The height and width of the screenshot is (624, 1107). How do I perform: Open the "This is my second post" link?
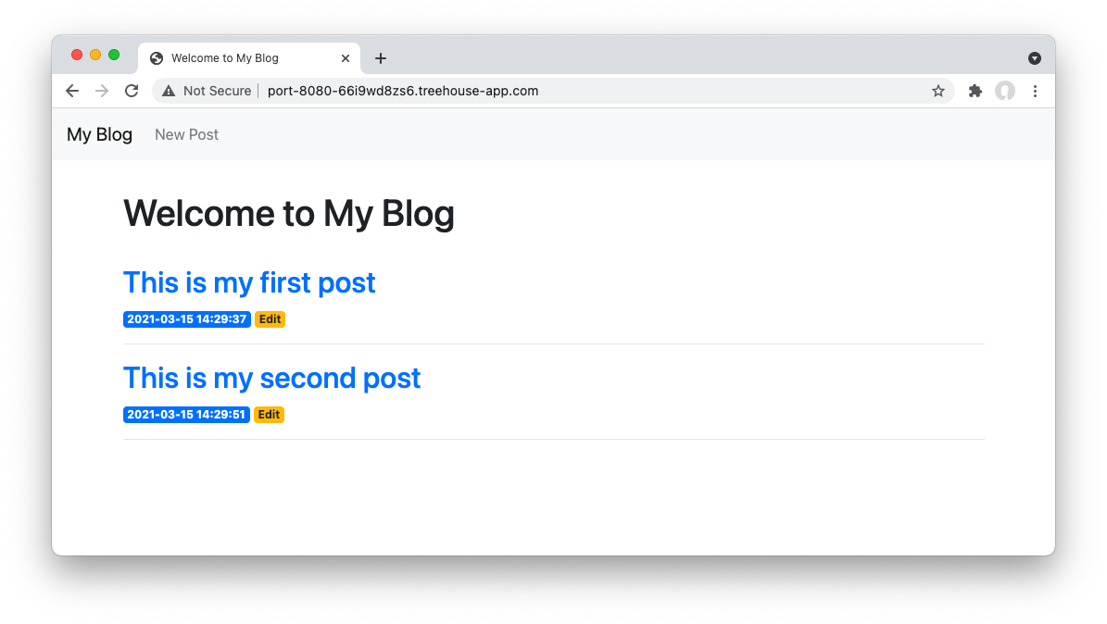(271, 378)
